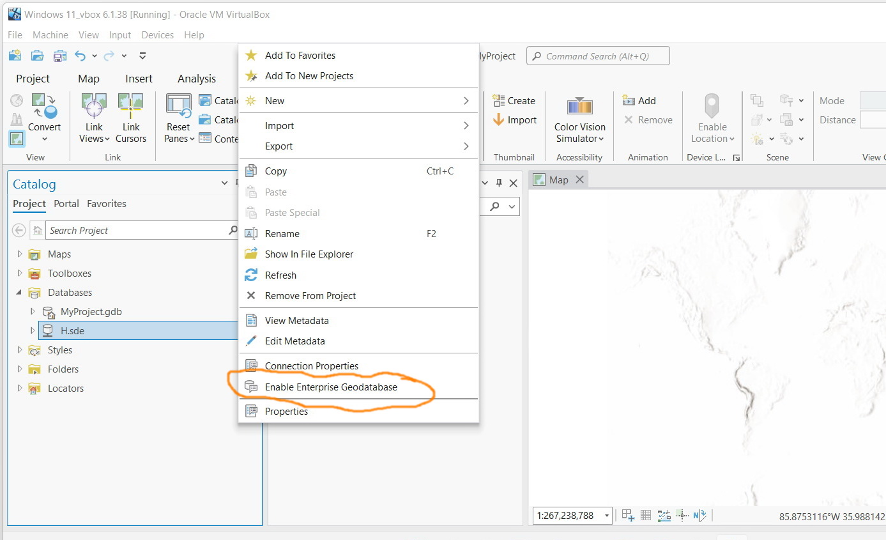
Task: Click the Redo arrow icon
Action: pyautogui.click(x=109, y=56)
